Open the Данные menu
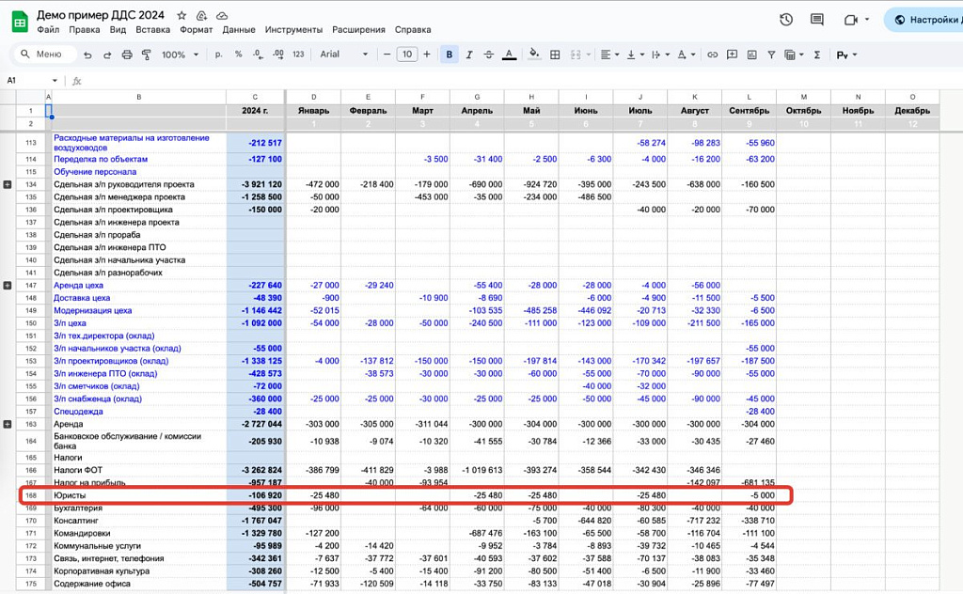The height and width of the screenshot is (594, 963). pyautogui.click(x=239, y=29)
